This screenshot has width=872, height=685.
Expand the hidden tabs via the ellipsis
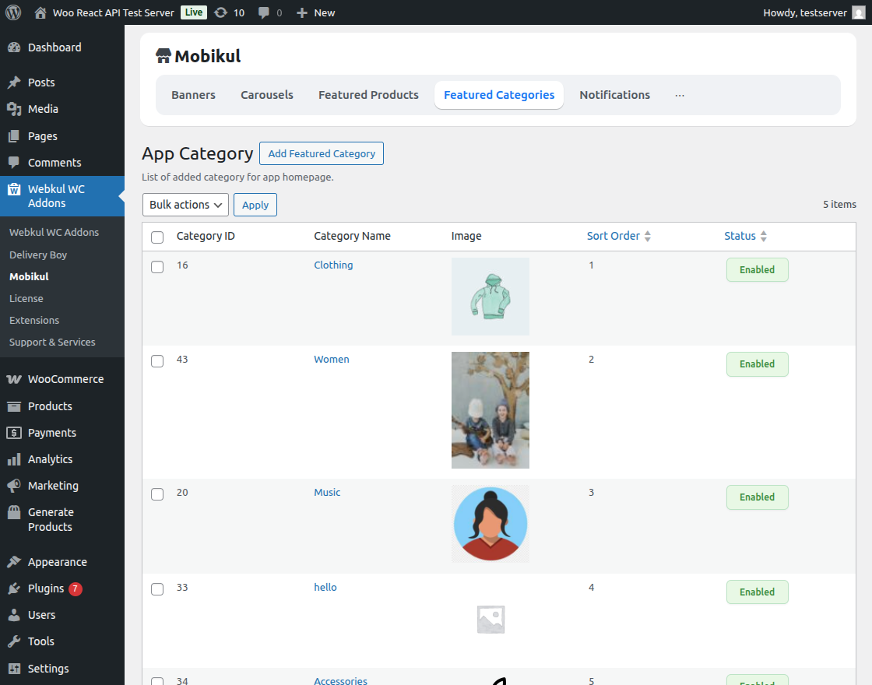point(679,95)
